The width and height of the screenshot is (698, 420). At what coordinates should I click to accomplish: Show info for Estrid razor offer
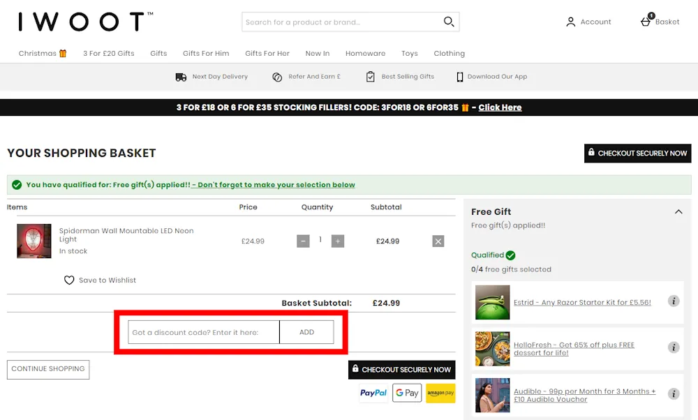tap(674, 301)
